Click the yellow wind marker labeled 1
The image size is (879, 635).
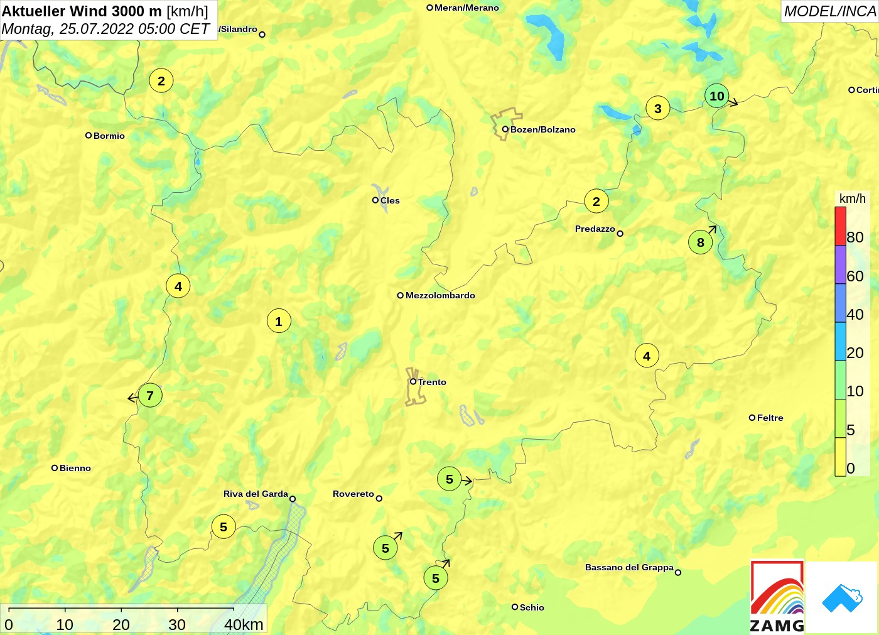pos(279,321)
